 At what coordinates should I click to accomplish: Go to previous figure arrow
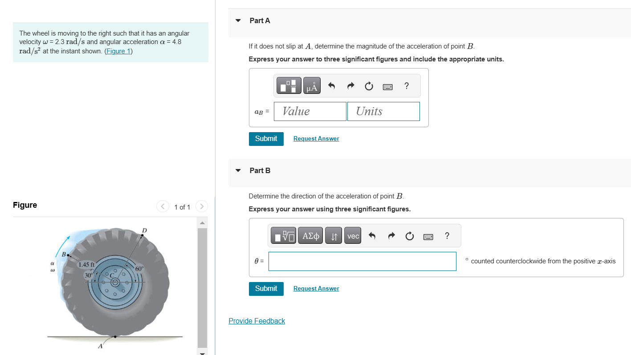[163, 206]
